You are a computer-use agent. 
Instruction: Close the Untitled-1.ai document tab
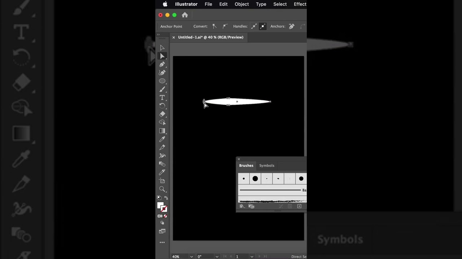[x=174, y=37]
